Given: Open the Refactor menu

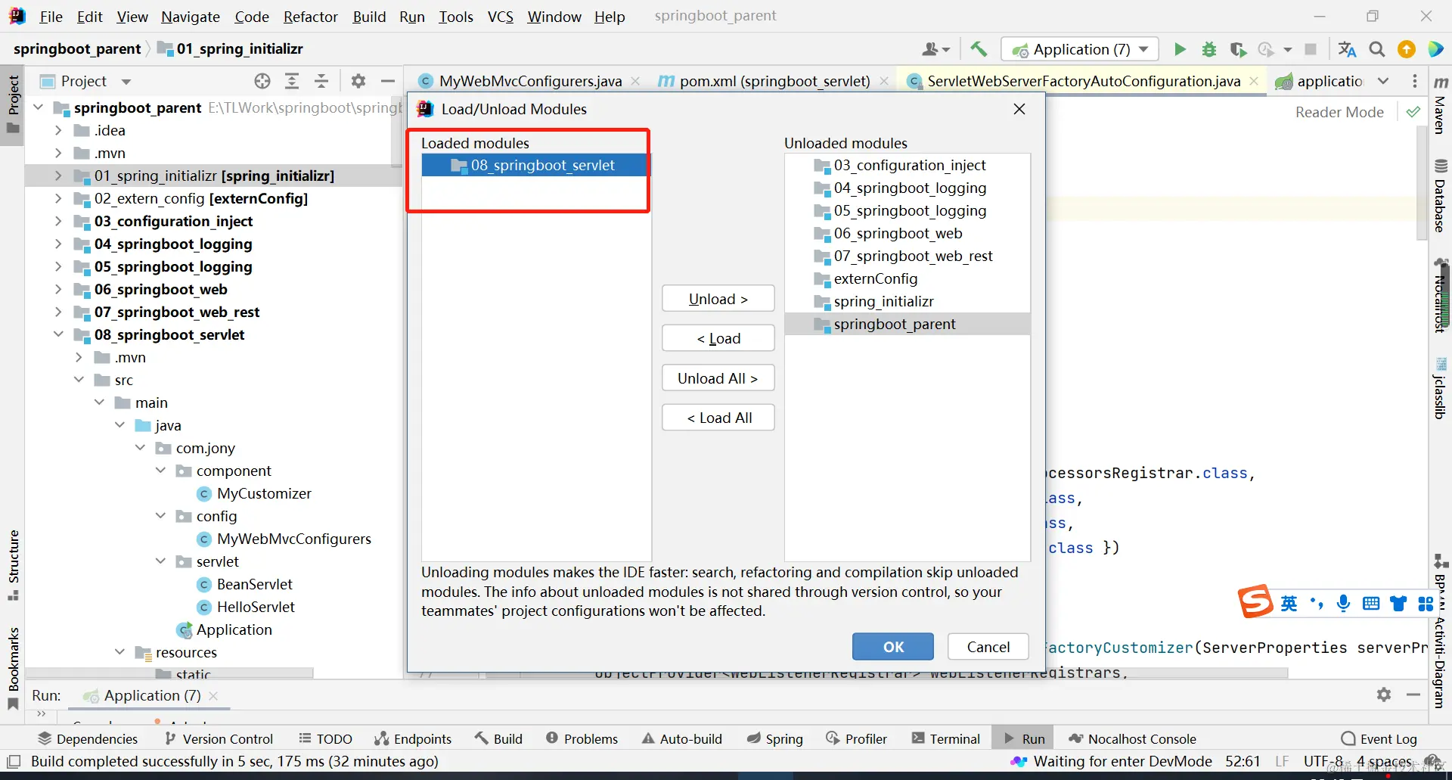Looking at the screenshot, I should tap(310, 17).
